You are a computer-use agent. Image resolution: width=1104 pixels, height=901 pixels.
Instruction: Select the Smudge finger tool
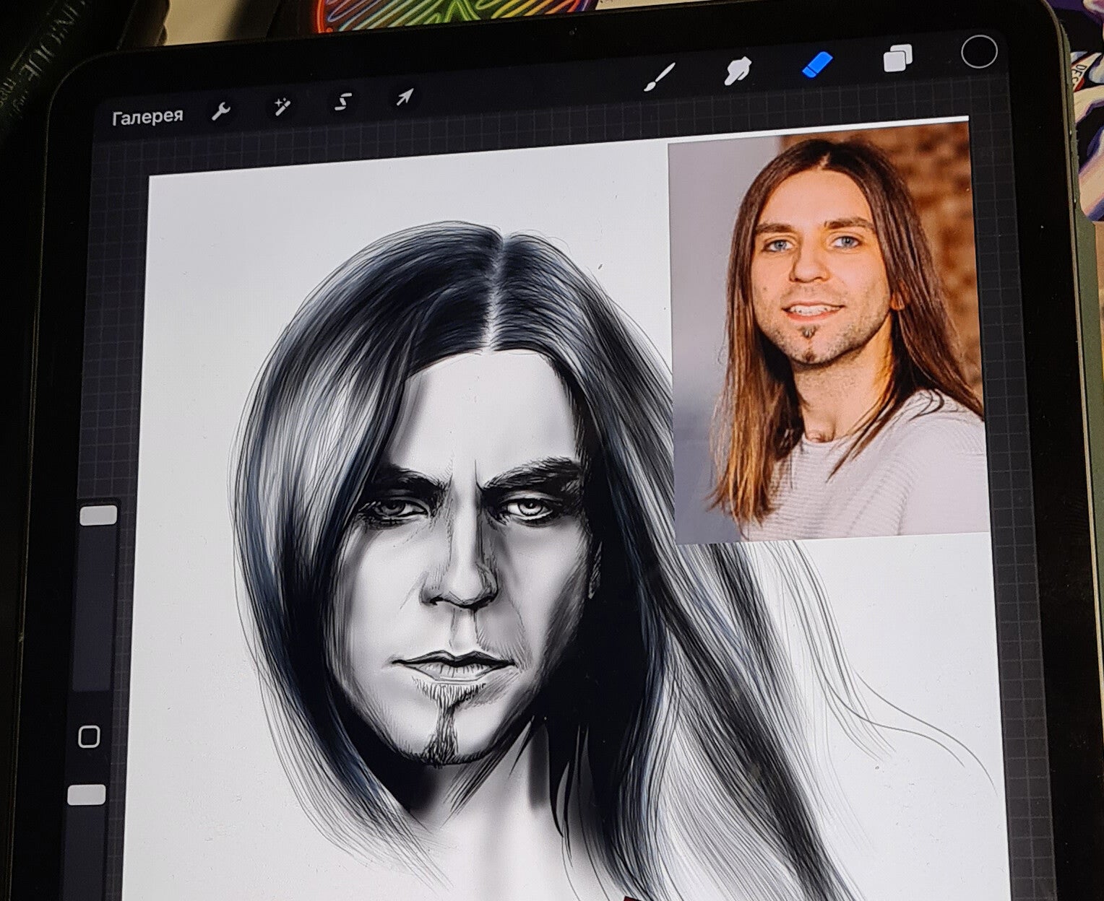click(737, 71)
